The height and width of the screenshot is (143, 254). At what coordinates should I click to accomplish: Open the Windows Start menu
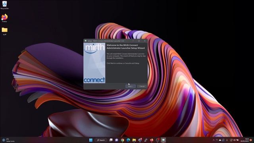coord(91,140)
